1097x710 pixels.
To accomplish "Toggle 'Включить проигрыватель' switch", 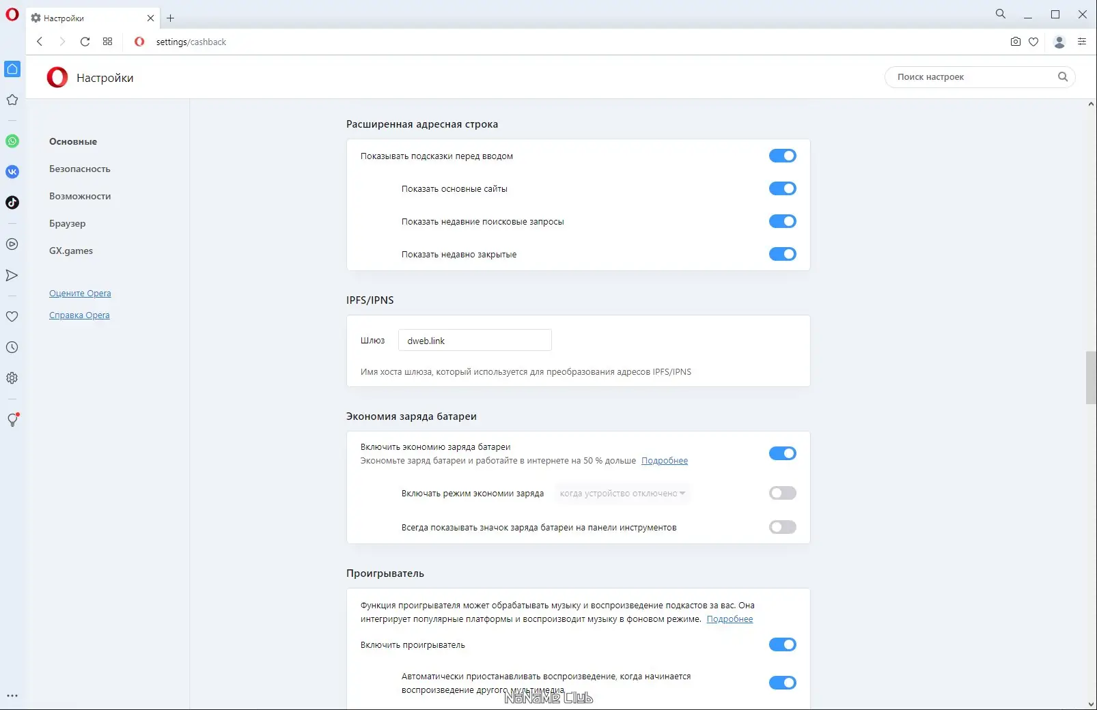I will (782, 644).
